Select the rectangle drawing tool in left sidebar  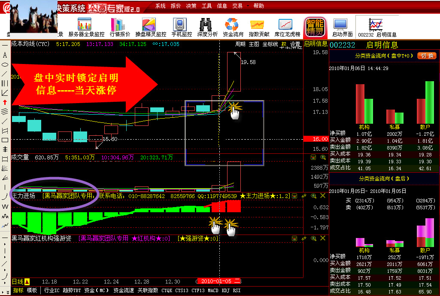tap(5, 140)
